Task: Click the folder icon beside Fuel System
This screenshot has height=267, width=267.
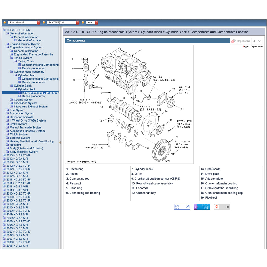Action: (7, 110)
